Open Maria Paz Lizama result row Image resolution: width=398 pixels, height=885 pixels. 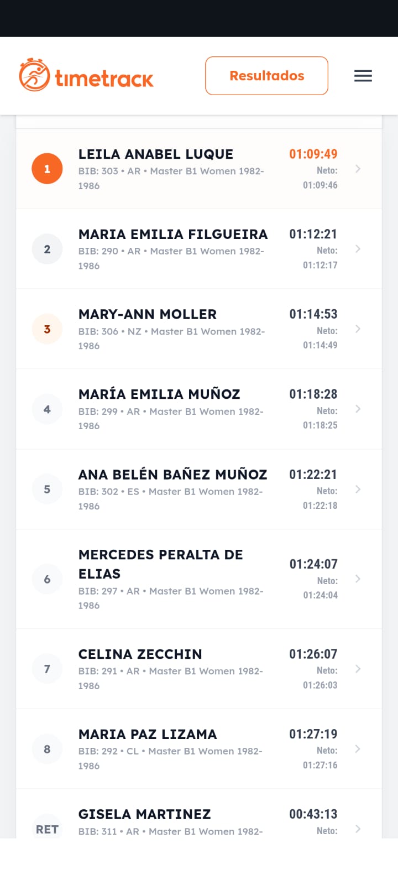[148, 735]
